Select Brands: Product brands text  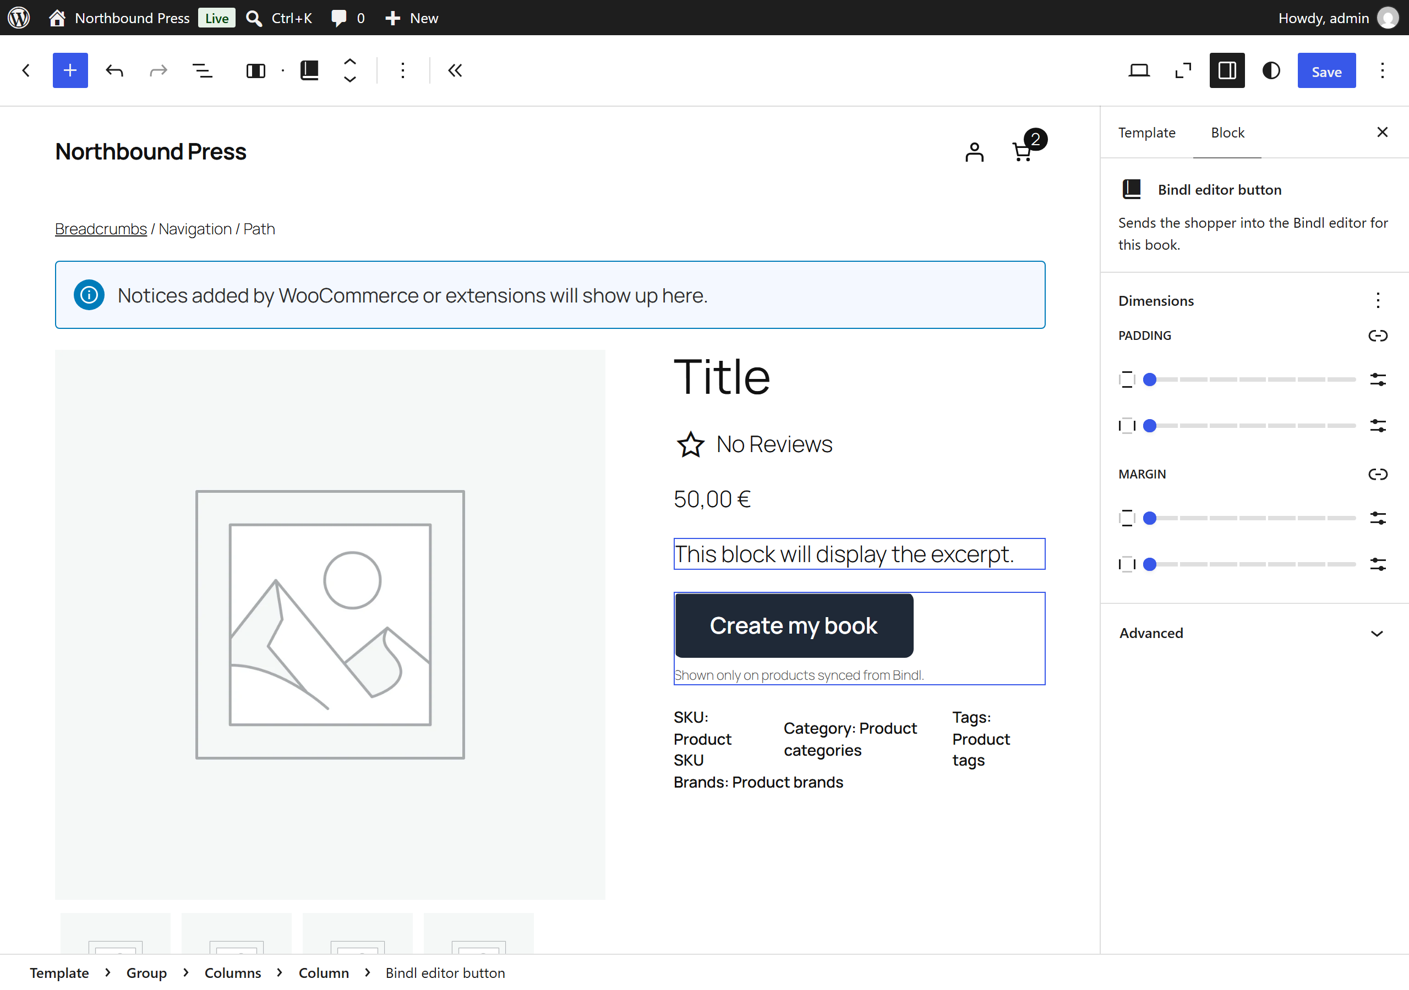click(758, 782)
